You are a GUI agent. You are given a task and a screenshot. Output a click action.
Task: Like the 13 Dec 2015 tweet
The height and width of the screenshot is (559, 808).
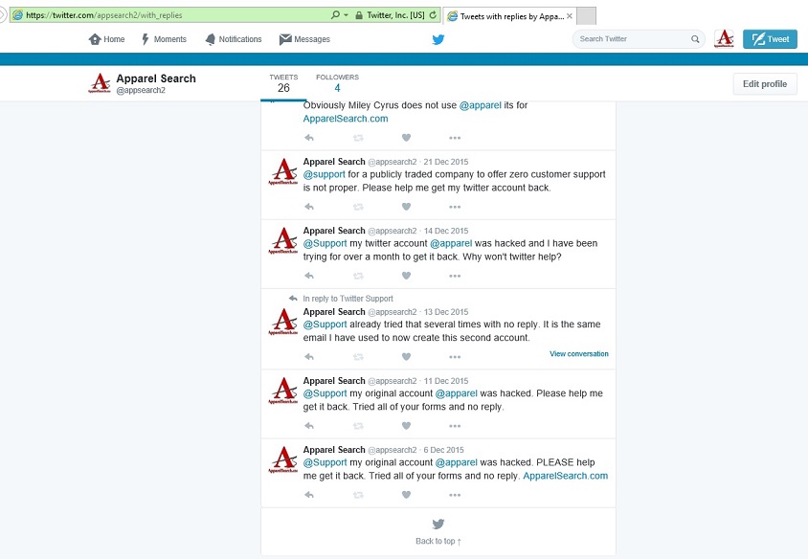point(406,356)
